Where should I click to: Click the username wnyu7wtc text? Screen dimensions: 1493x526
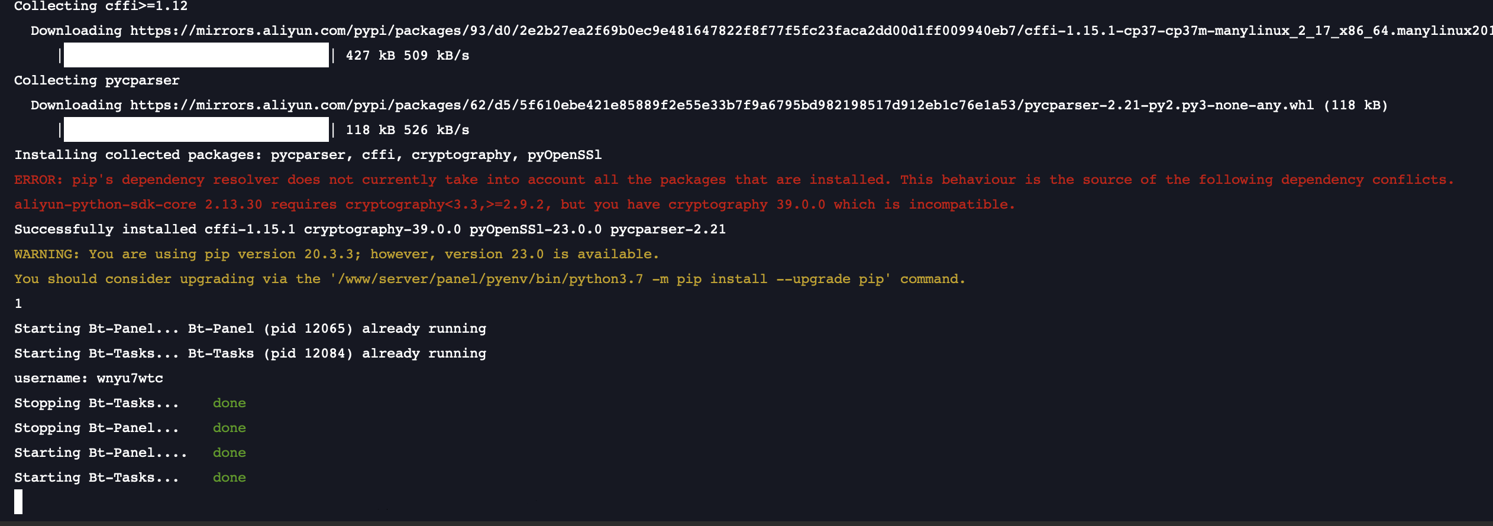tap(130, 378)
